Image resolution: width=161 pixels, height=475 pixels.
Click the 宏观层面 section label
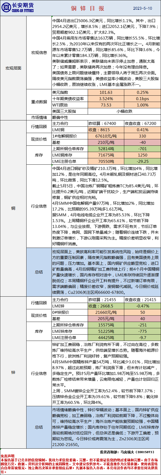(13, 68)
